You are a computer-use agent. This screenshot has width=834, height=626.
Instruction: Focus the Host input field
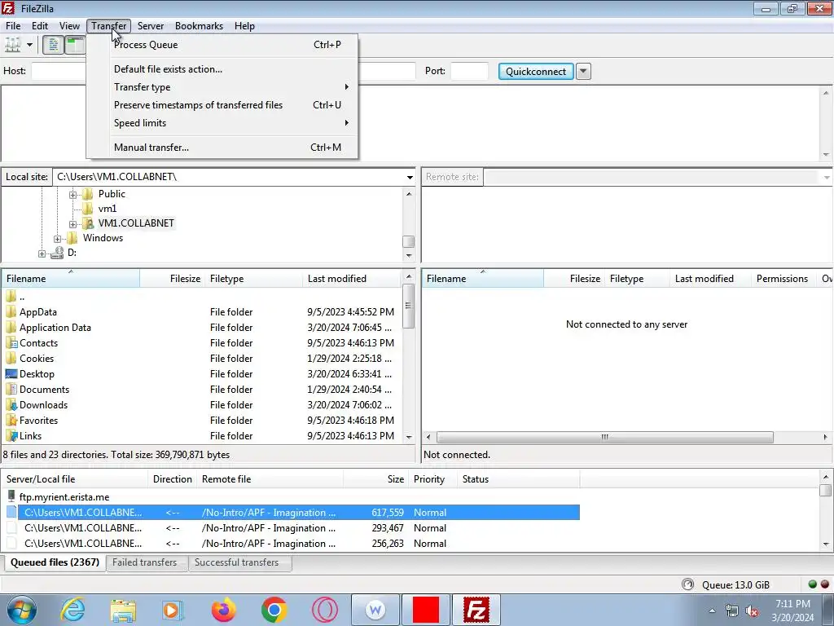click(59, 72)
